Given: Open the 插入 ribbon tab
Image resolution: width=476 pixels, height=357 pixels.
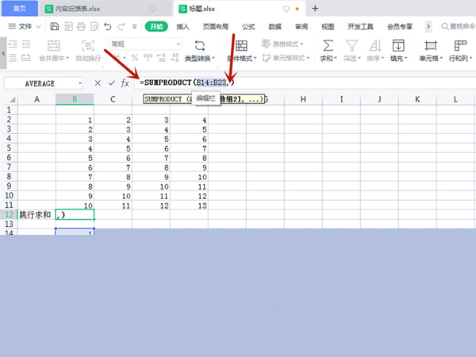Looking at the screenshot, I should click(x=182, y=27).
